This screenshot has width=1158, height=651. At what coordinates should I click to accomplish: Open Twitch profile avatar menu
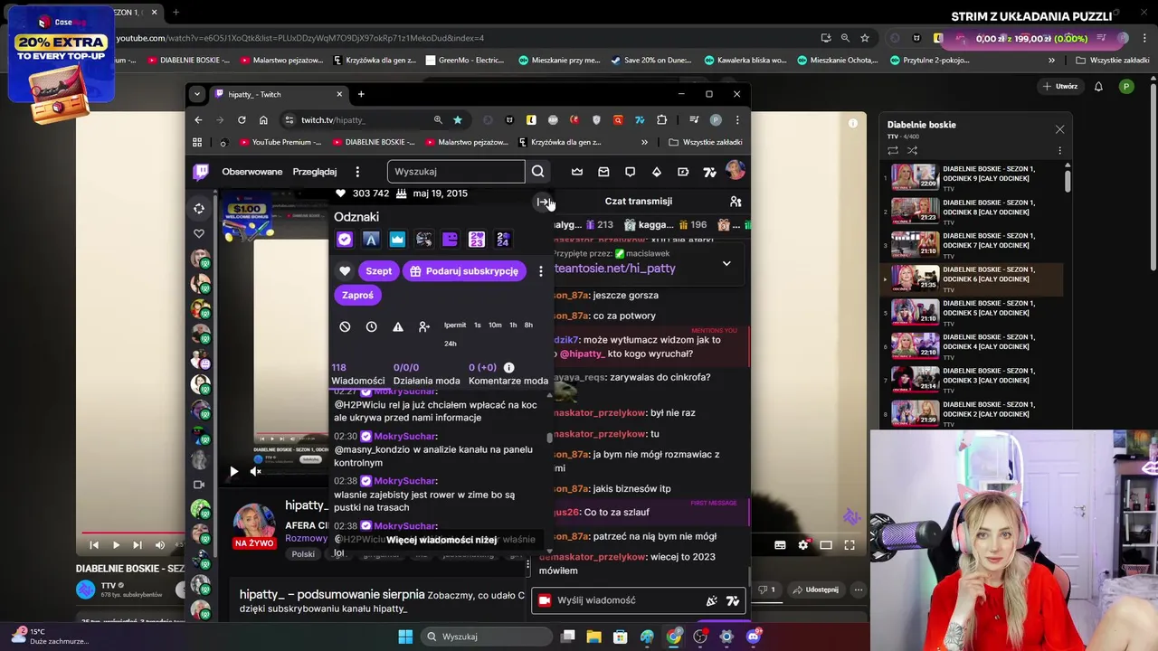pos(735,170)
